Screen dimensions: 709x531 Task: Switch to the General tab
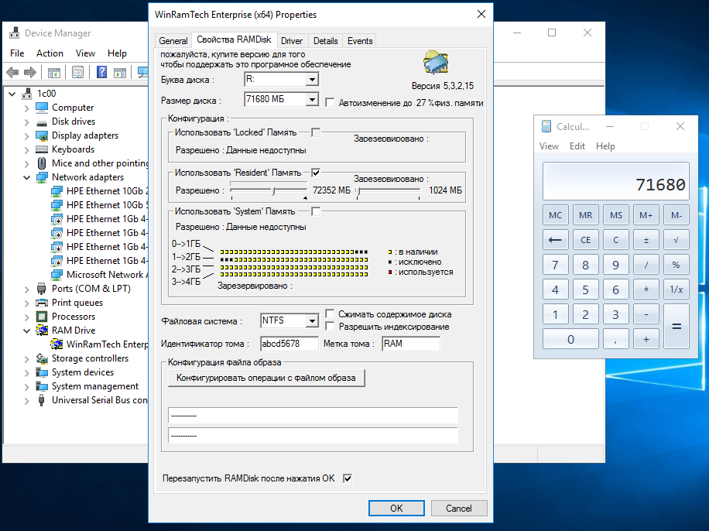coord(173,41)
